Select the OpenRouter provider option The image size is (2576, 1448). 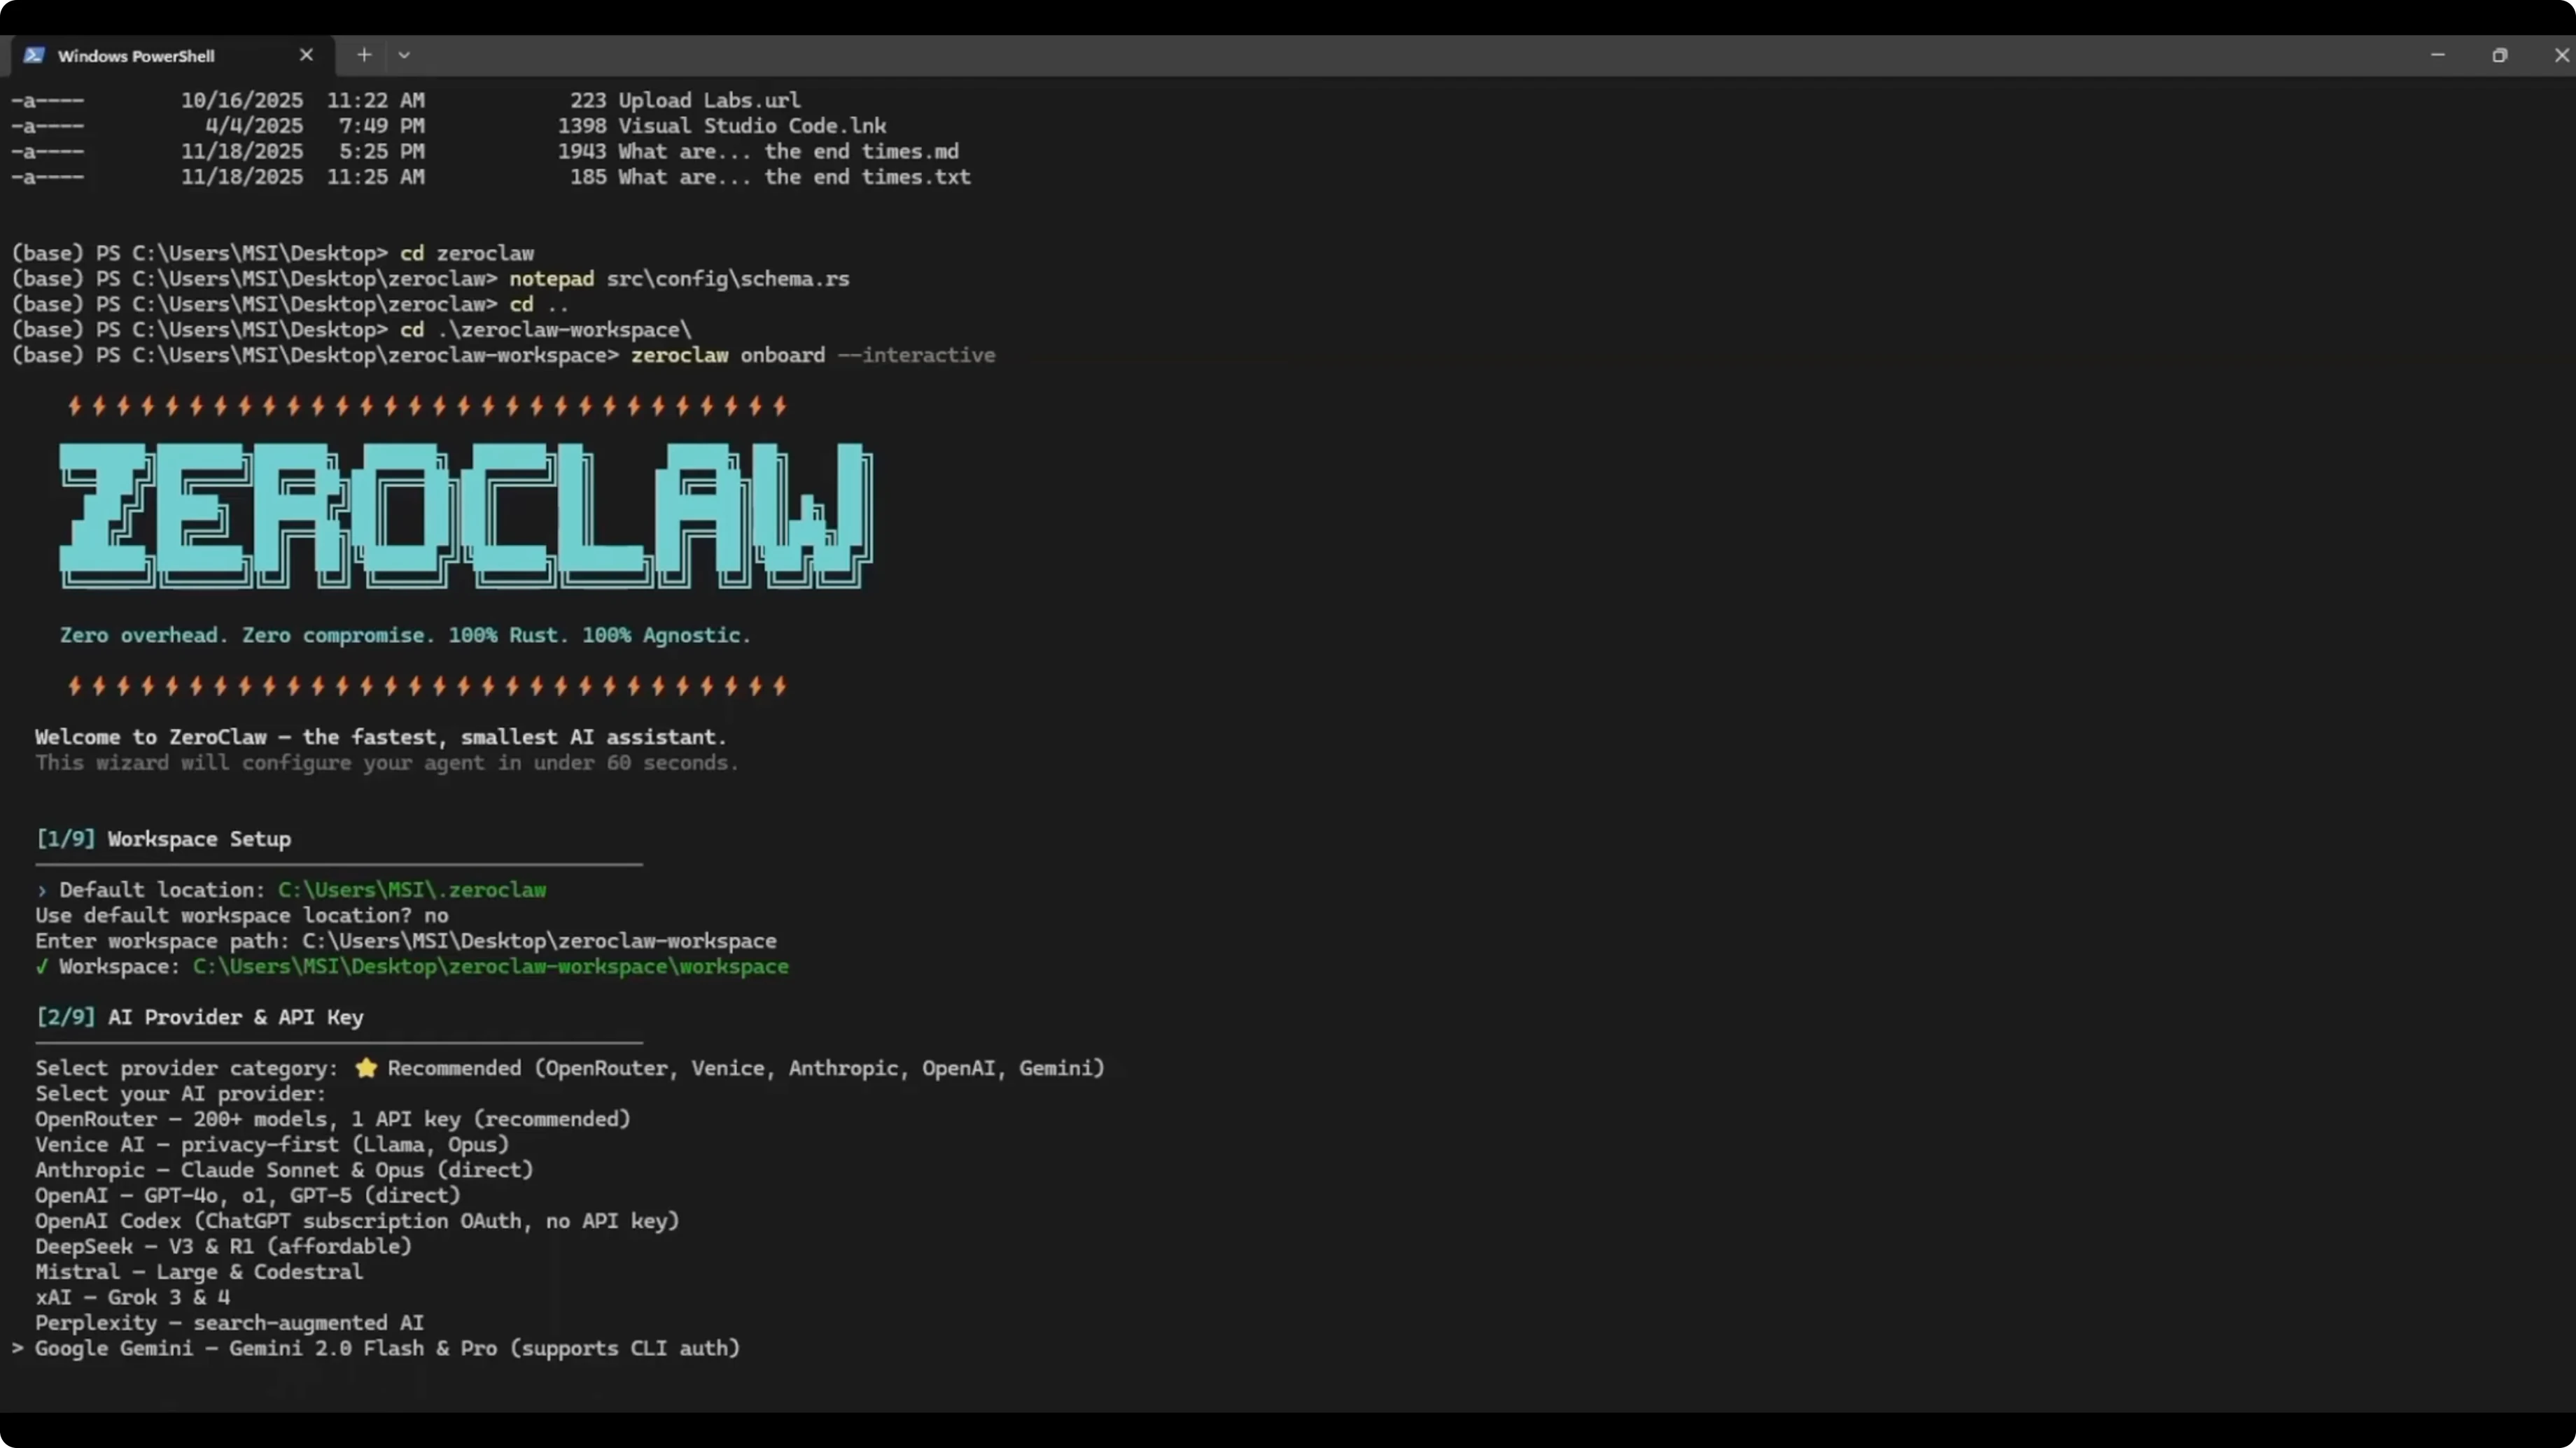(332, 1119)
